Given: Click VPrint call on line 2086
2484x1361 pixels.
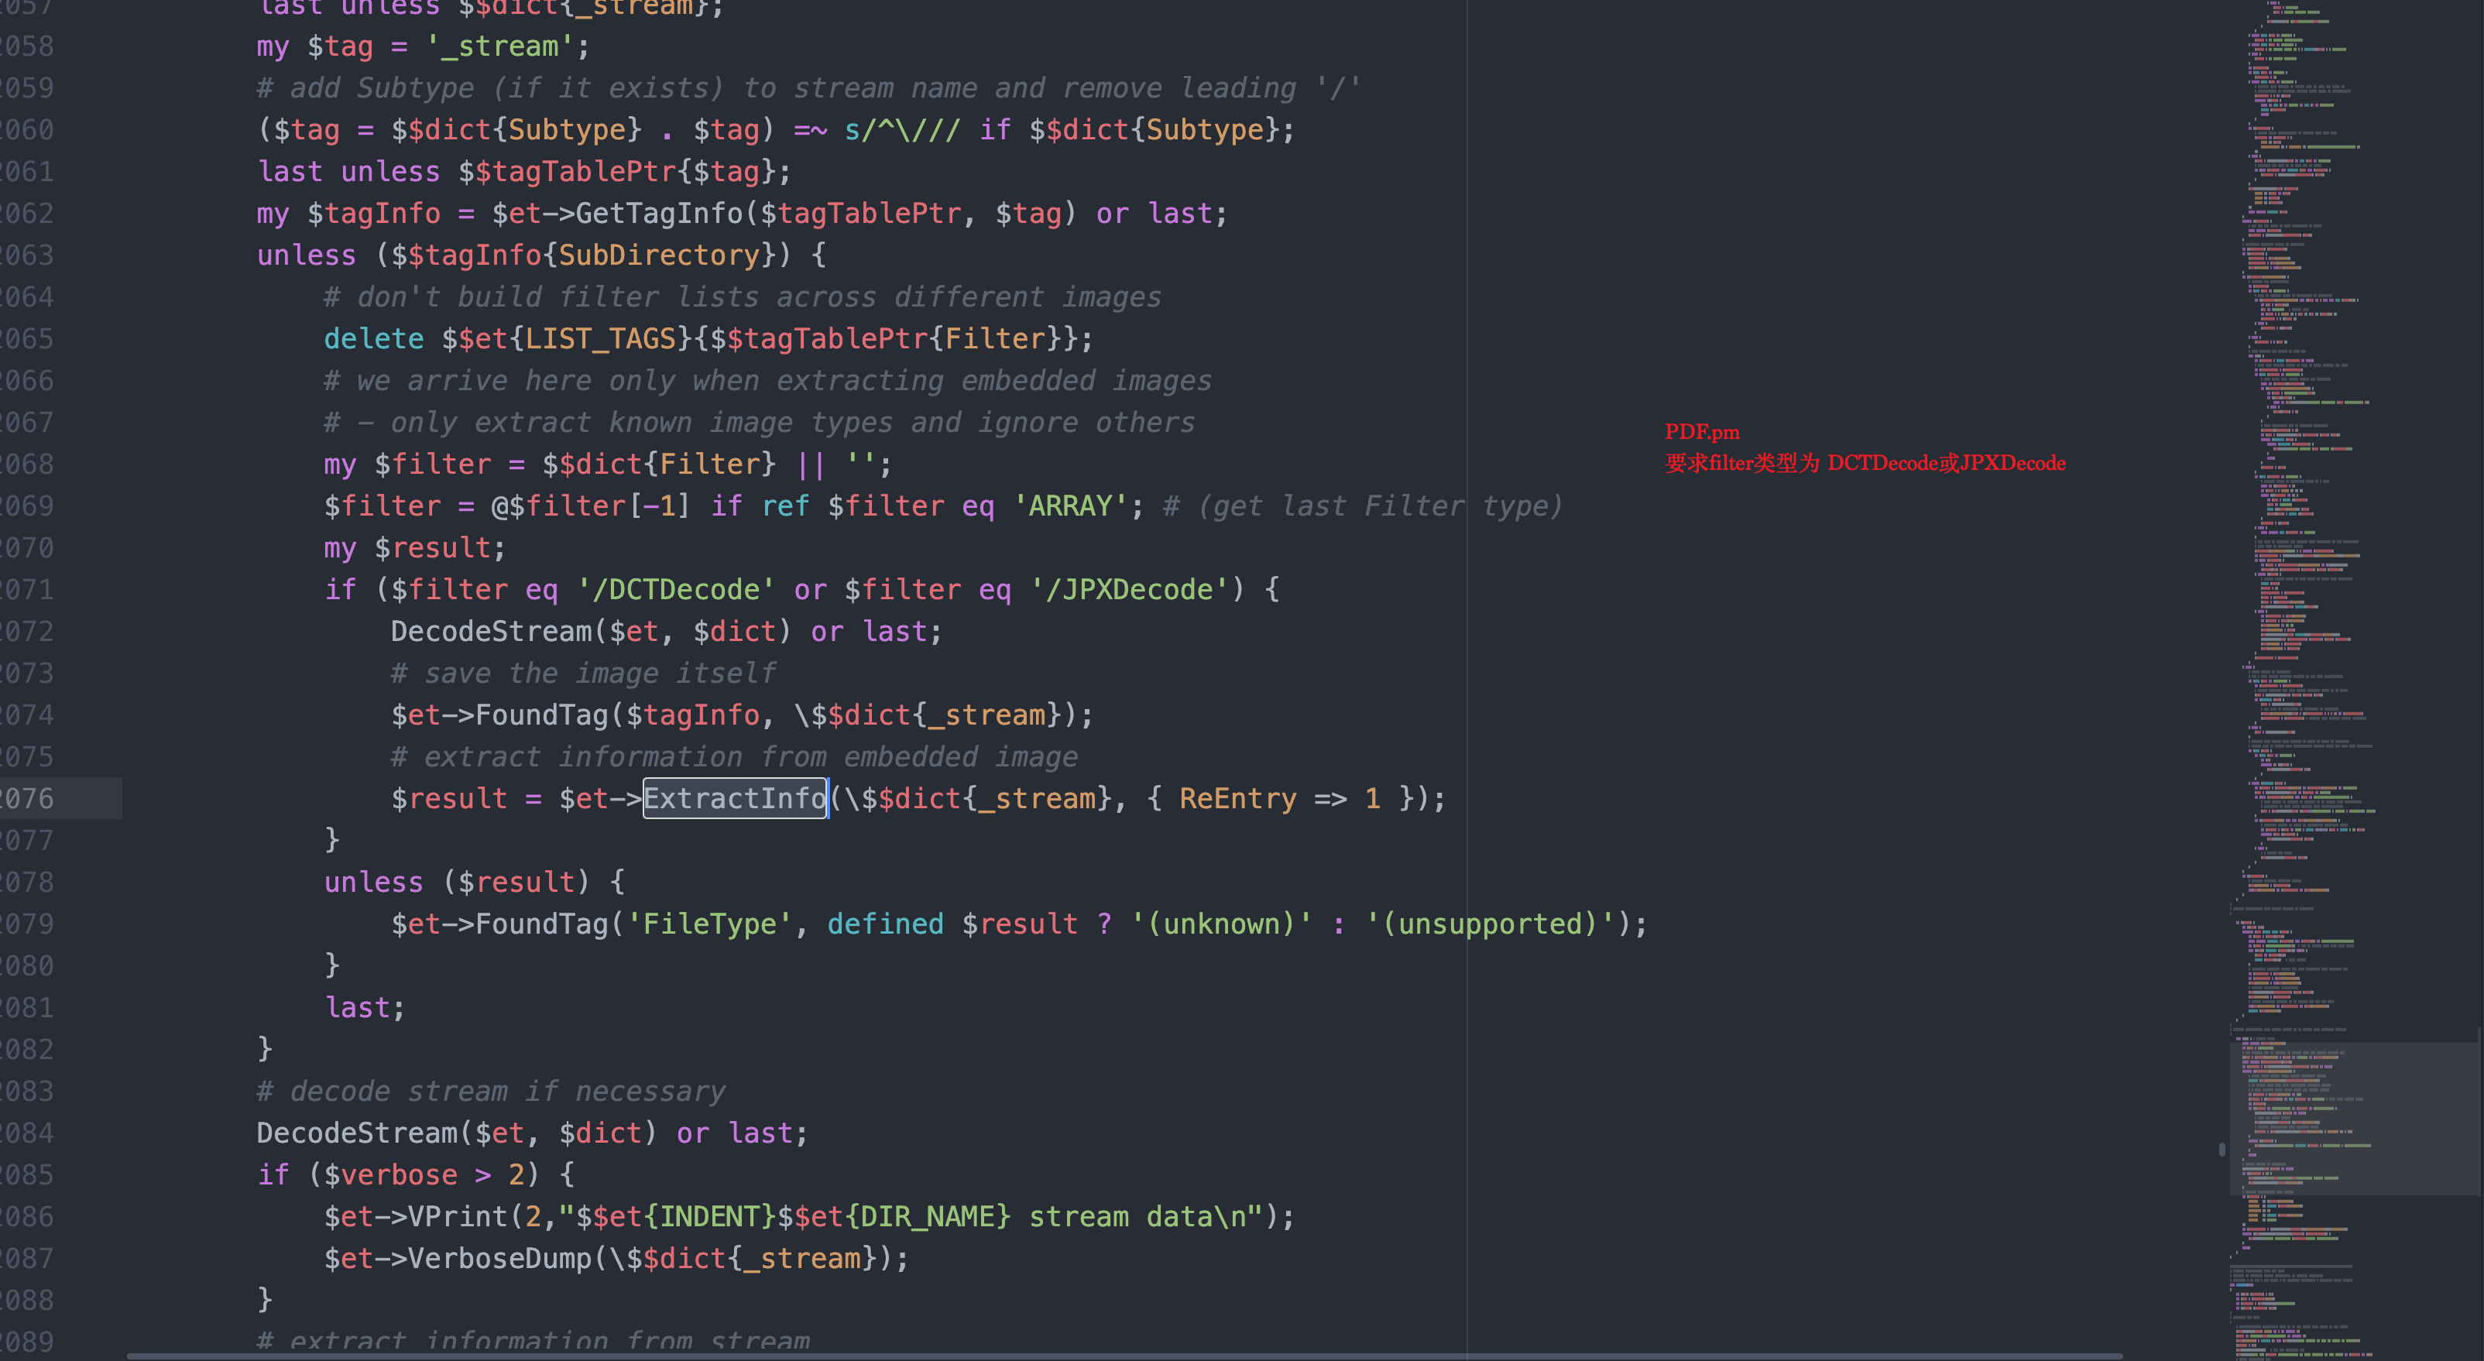Looking at the screenshot, I should point(457,1216).
